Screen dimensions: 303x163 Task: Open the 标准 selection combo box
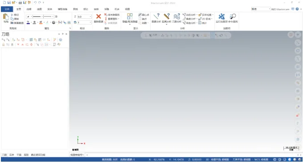[261, 9]
